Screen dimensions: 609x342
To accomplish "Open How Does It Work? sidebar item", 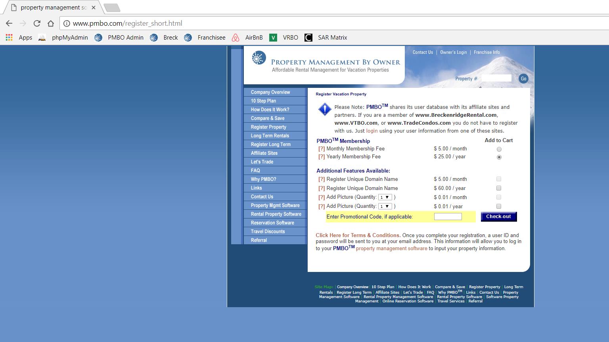I will coord(275,110).
